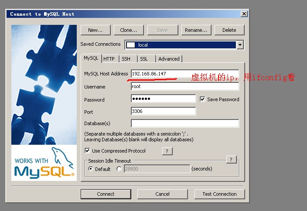
Task: Focus the empty Database(s) field
Action: 185,123
